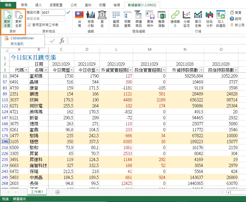
Task: Select the 工作表1 sheet tab
Action: (38, 192)
